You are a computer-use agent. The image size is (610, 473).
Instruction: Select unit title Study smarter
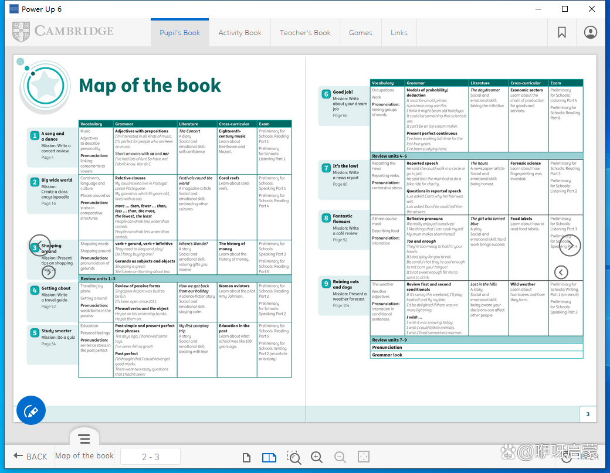[56, 331]
